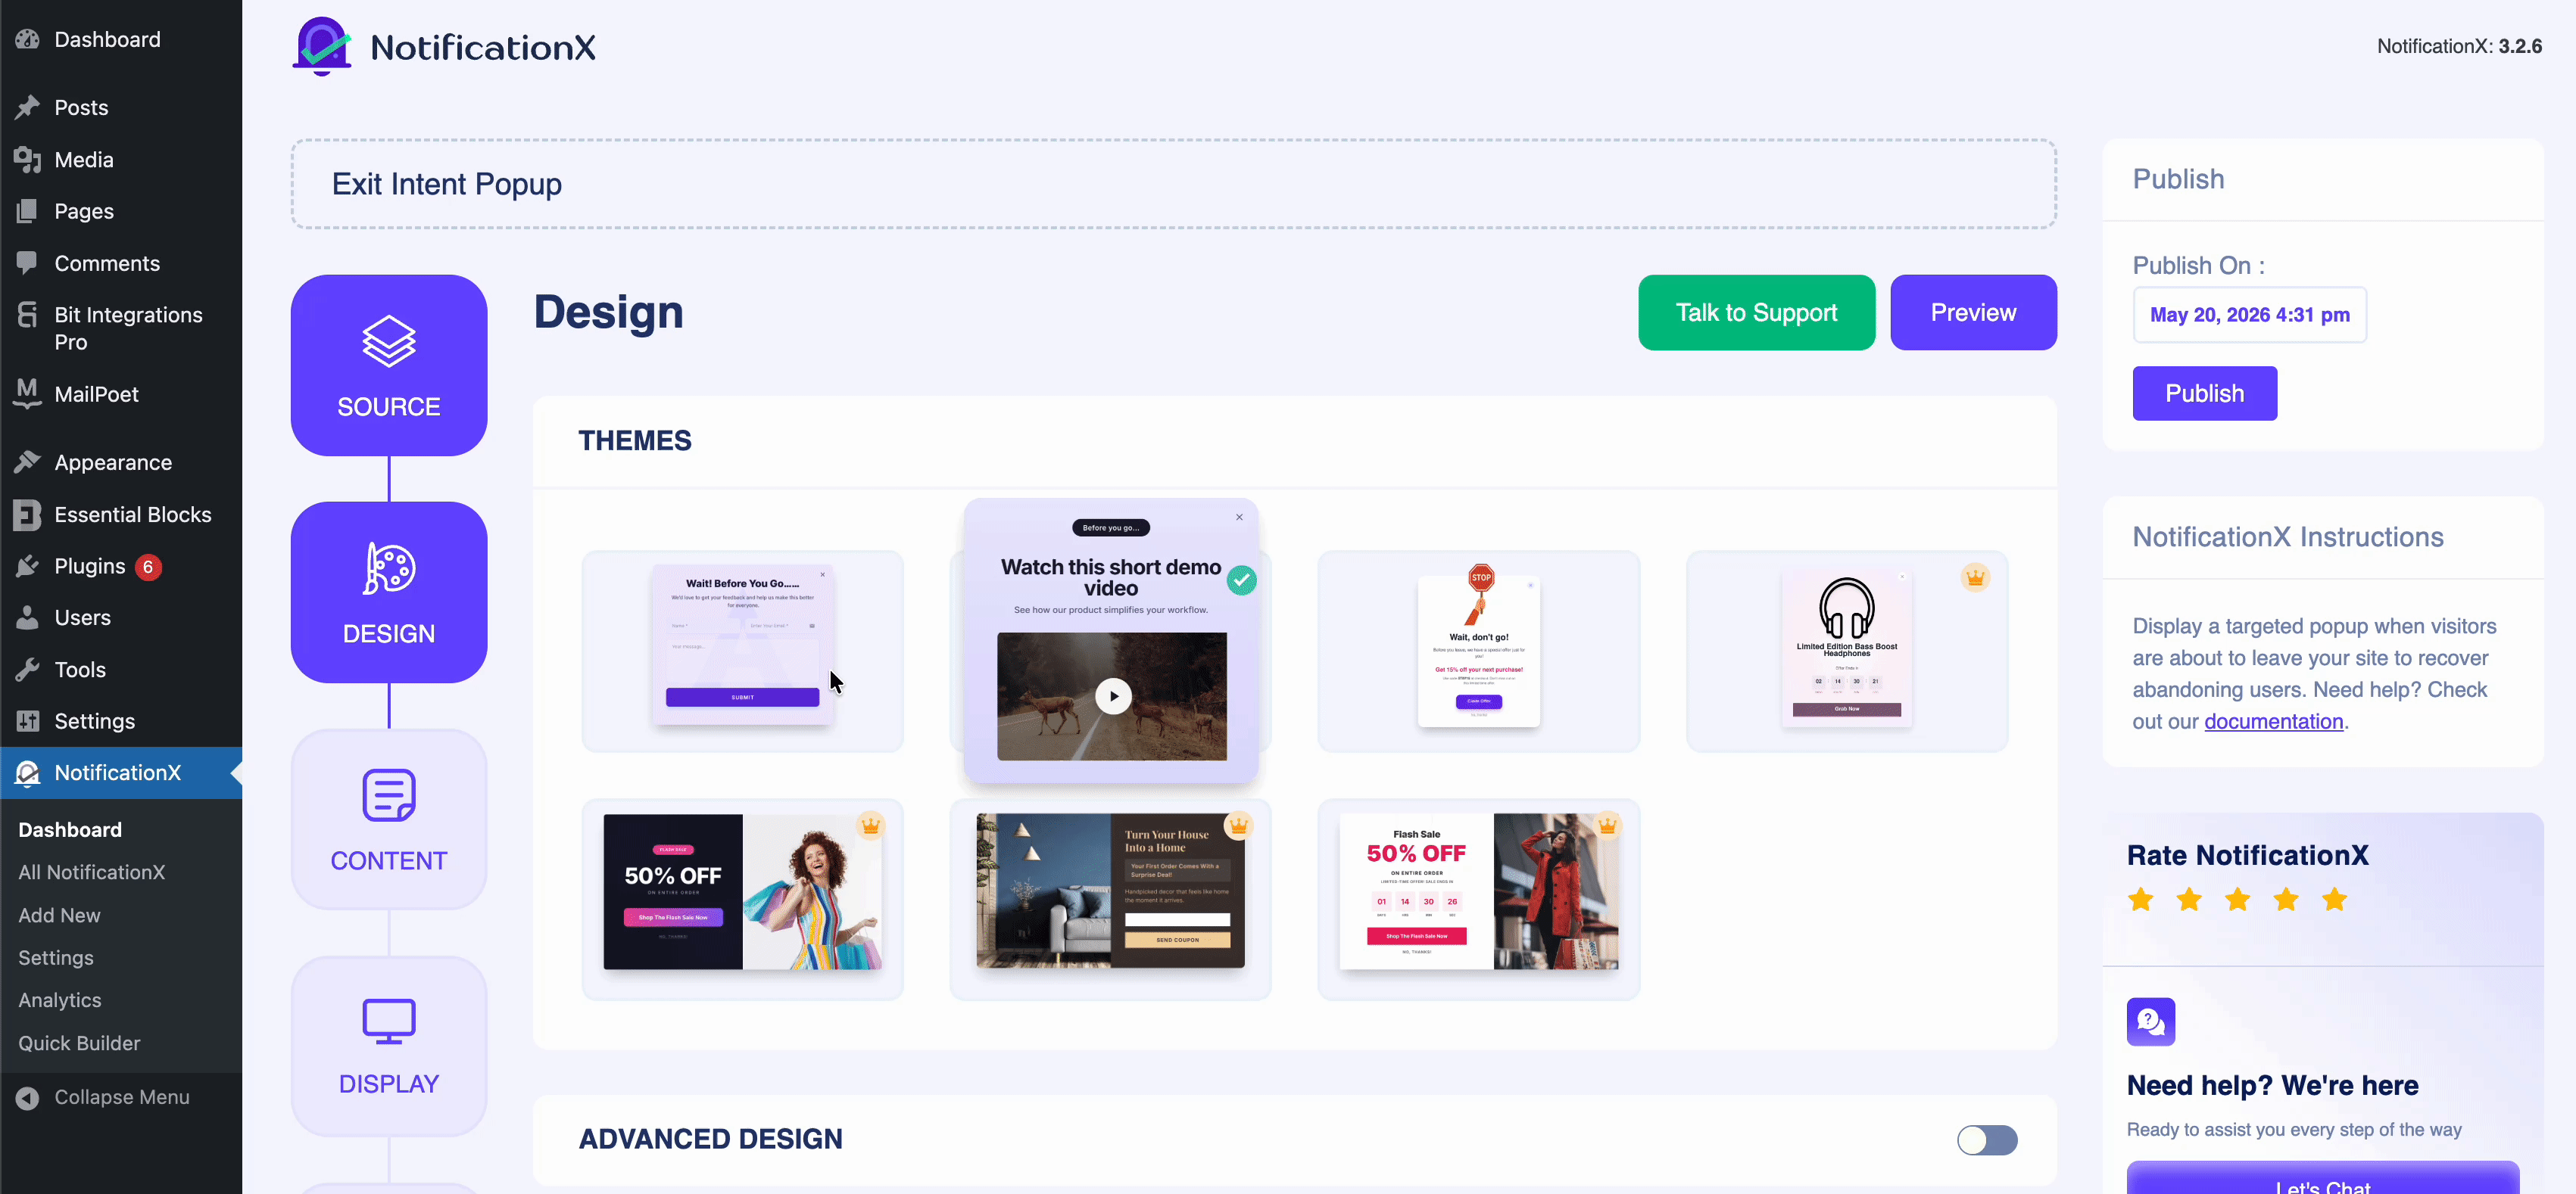Click the Preview button
The height and width of the screenshot is (1194, 2576).
coord(1973,312)
